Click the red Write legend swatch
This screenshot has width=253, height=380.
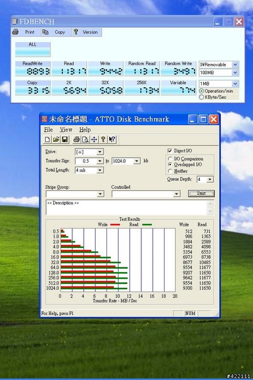[115, 225]
